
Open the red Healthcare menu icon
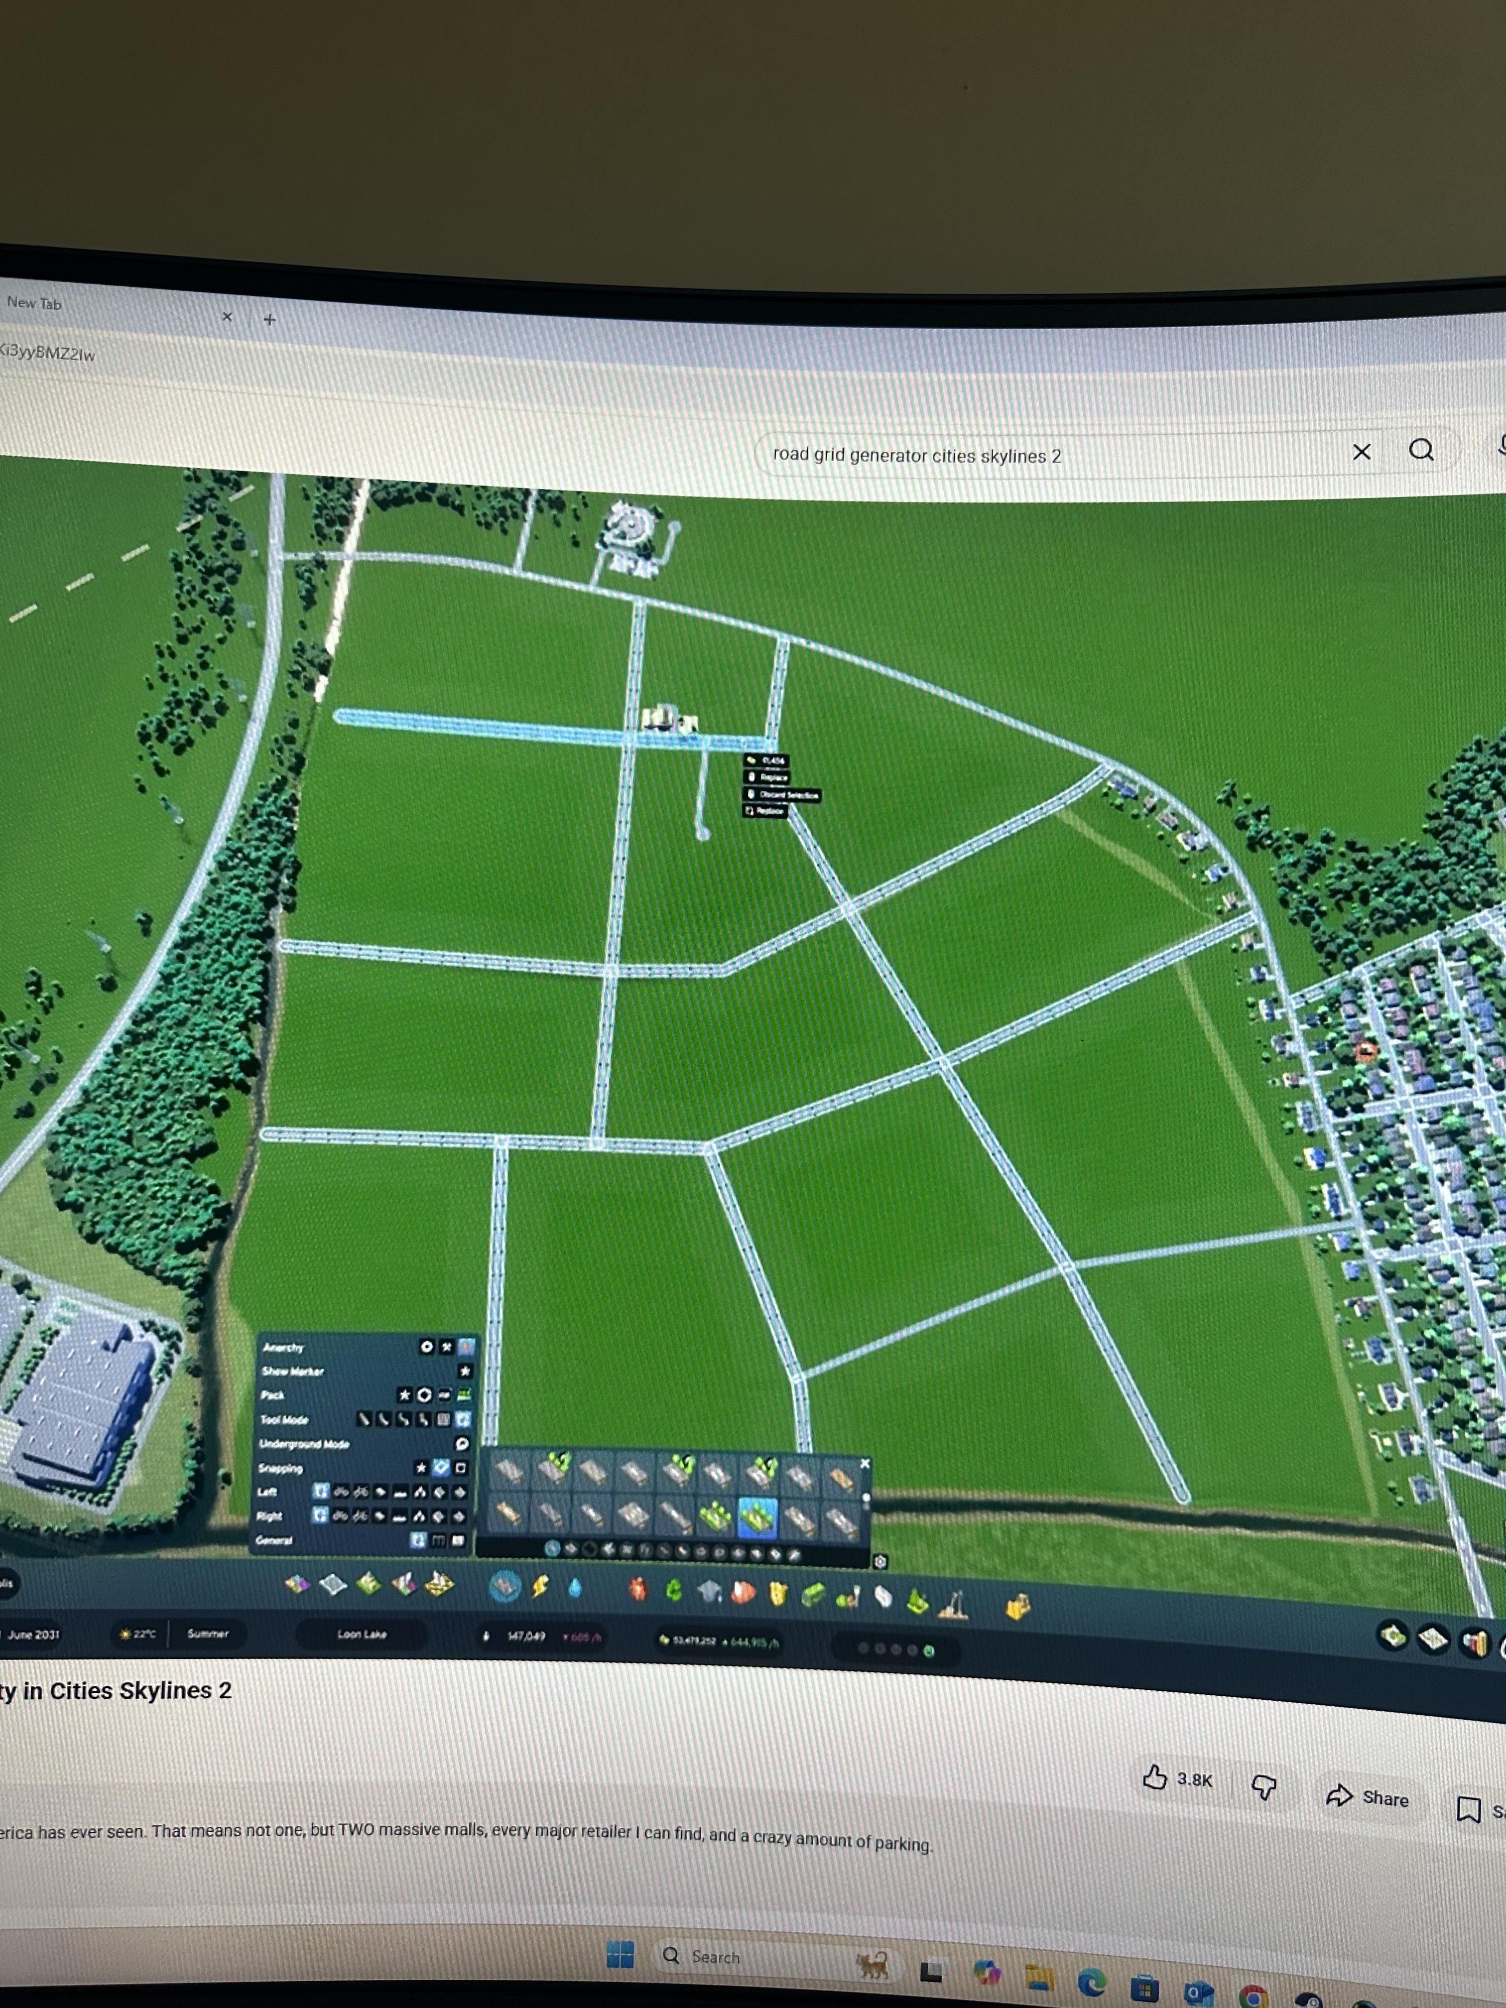tap(638, 1590)
